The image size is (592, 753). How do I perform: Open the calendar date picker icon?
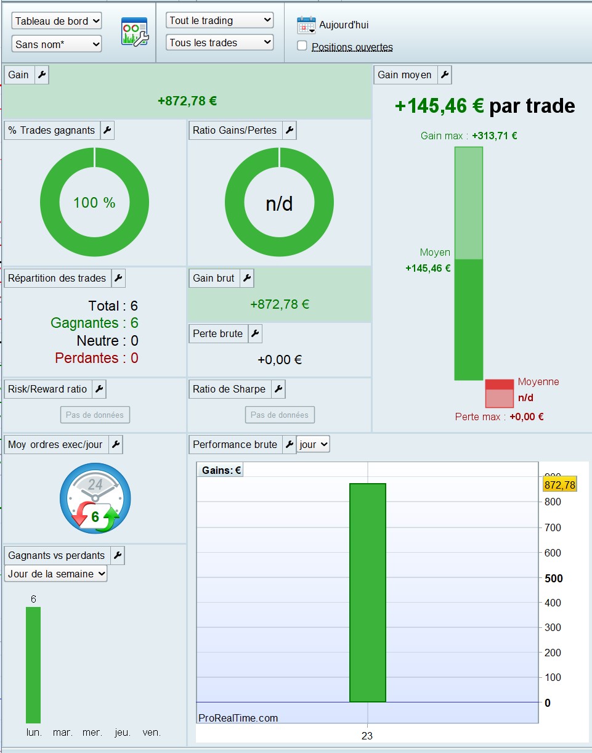306,25
